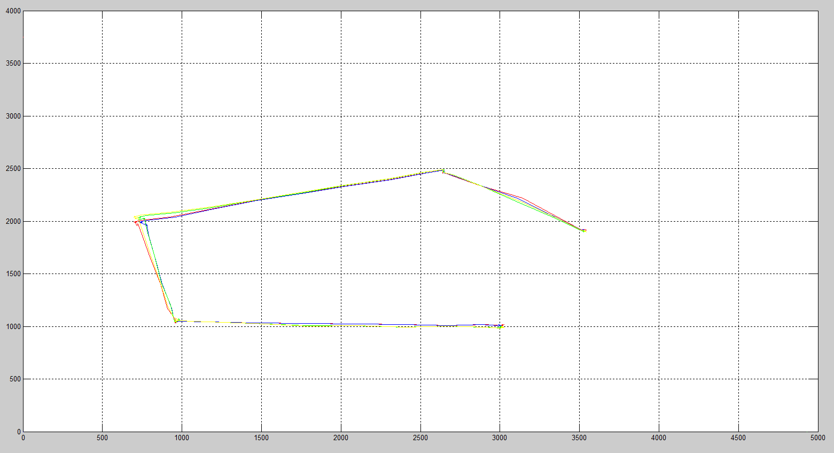Click the y-axis tick label 1000
Screen dimensions: 834x453
14,326
